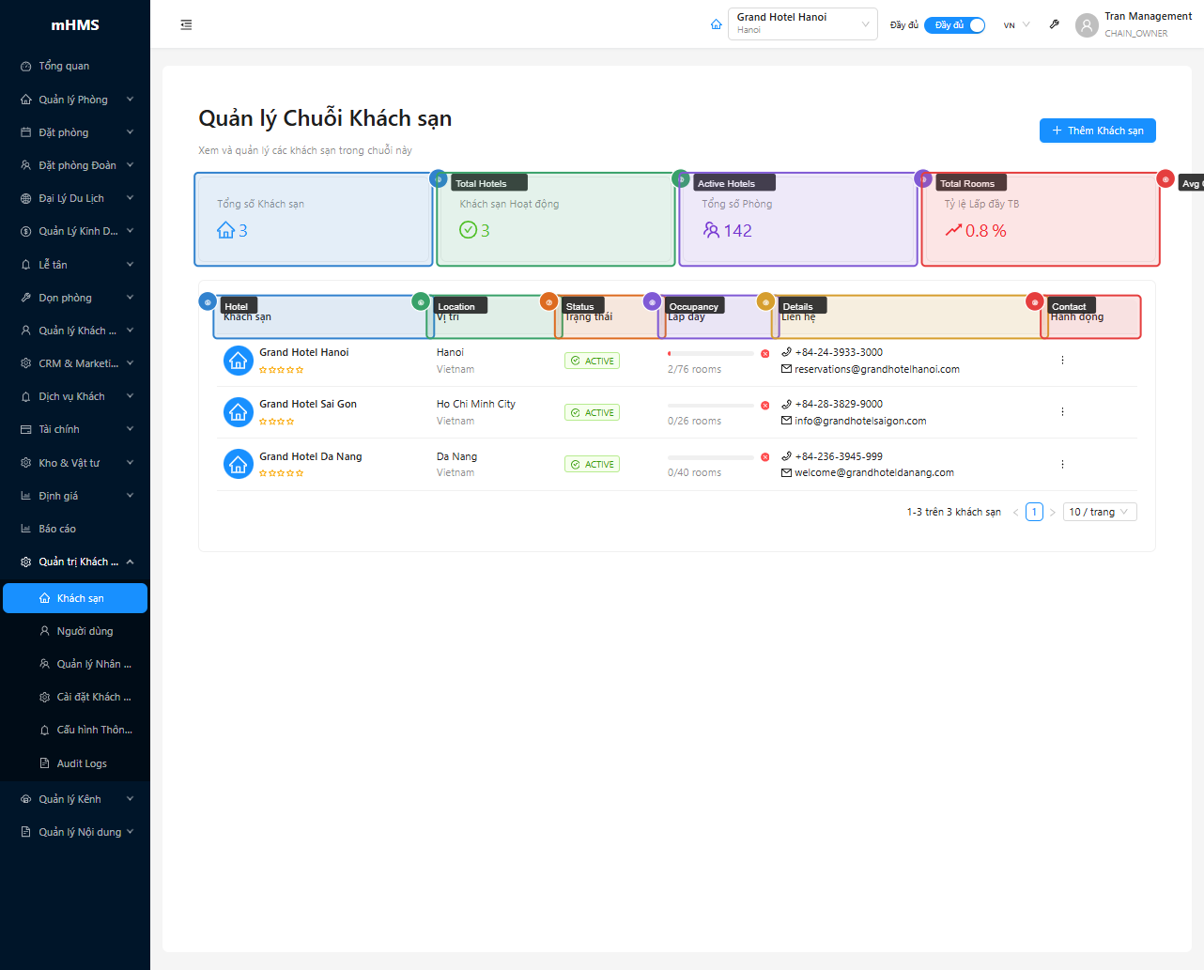Go to Tổng quan in sidebar

point(64,66)
